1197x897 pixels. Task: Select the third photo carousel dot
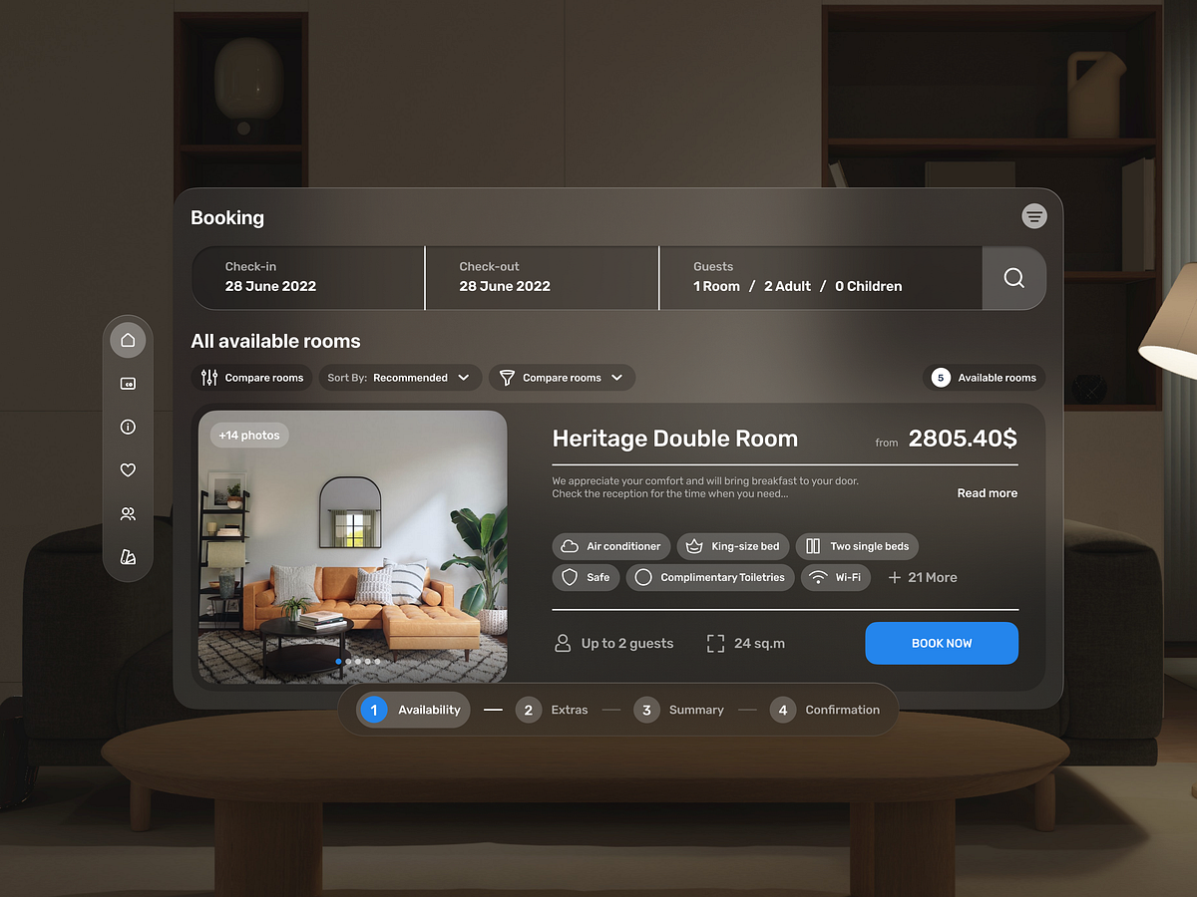(357, 661)
